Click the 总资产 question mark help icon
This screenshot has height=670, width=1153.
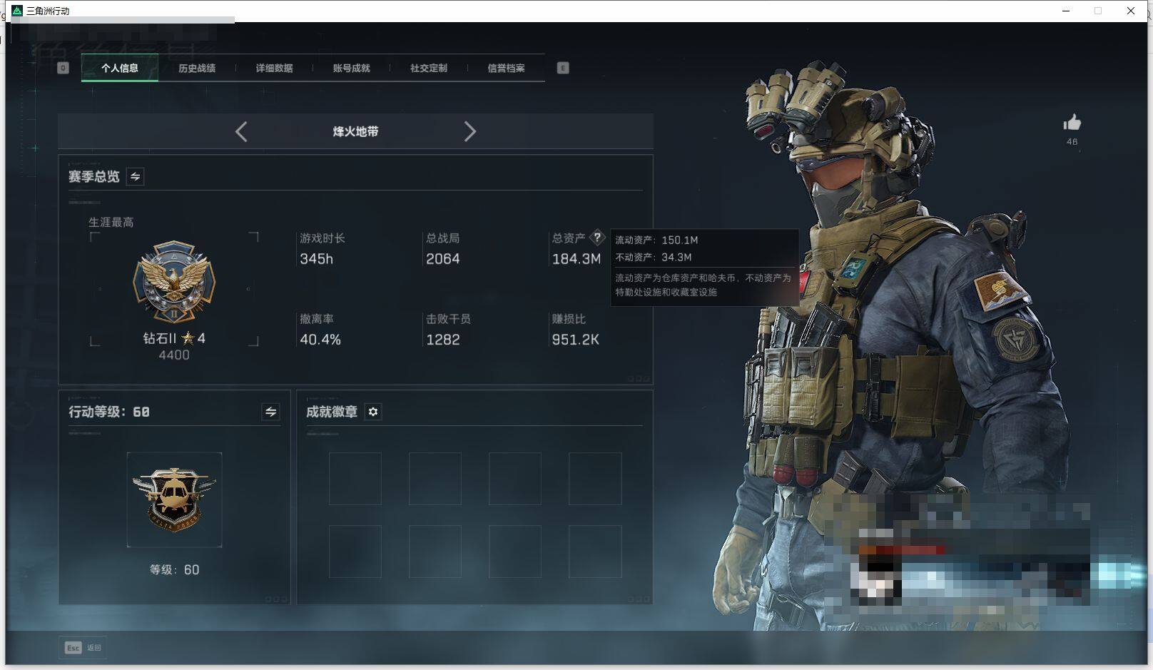597,238
